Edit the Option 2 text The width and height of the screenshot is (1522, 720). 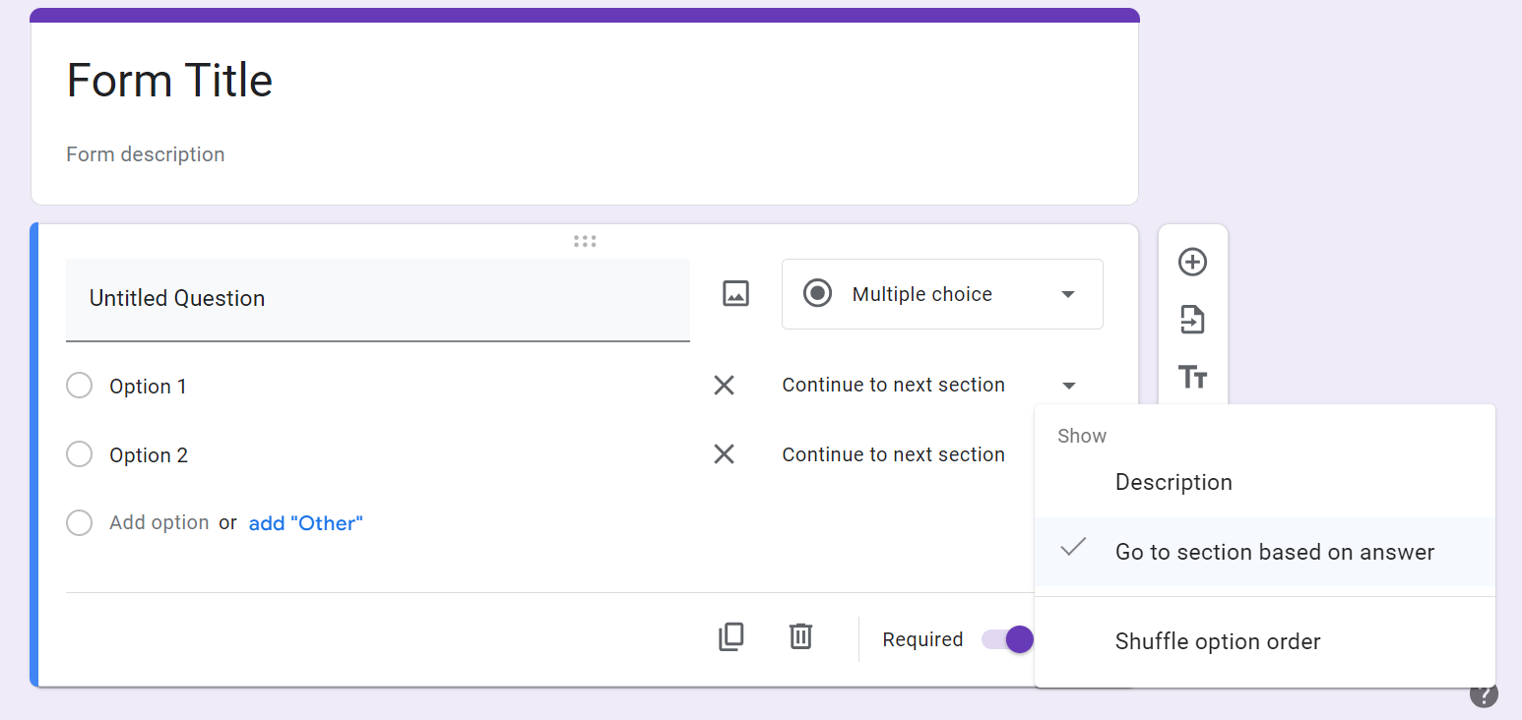point(149,455)
